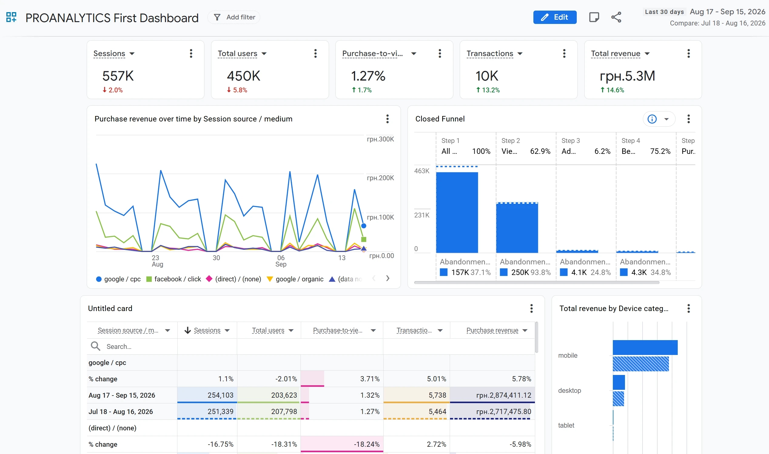Click the legend next page arrow

[388, 278]
